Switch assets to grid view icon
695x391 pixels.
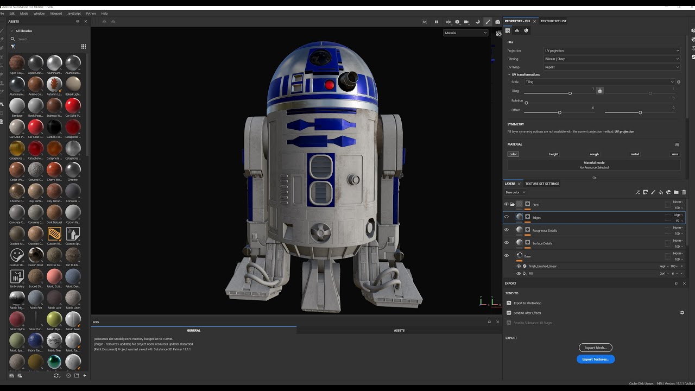pos(84,47)
